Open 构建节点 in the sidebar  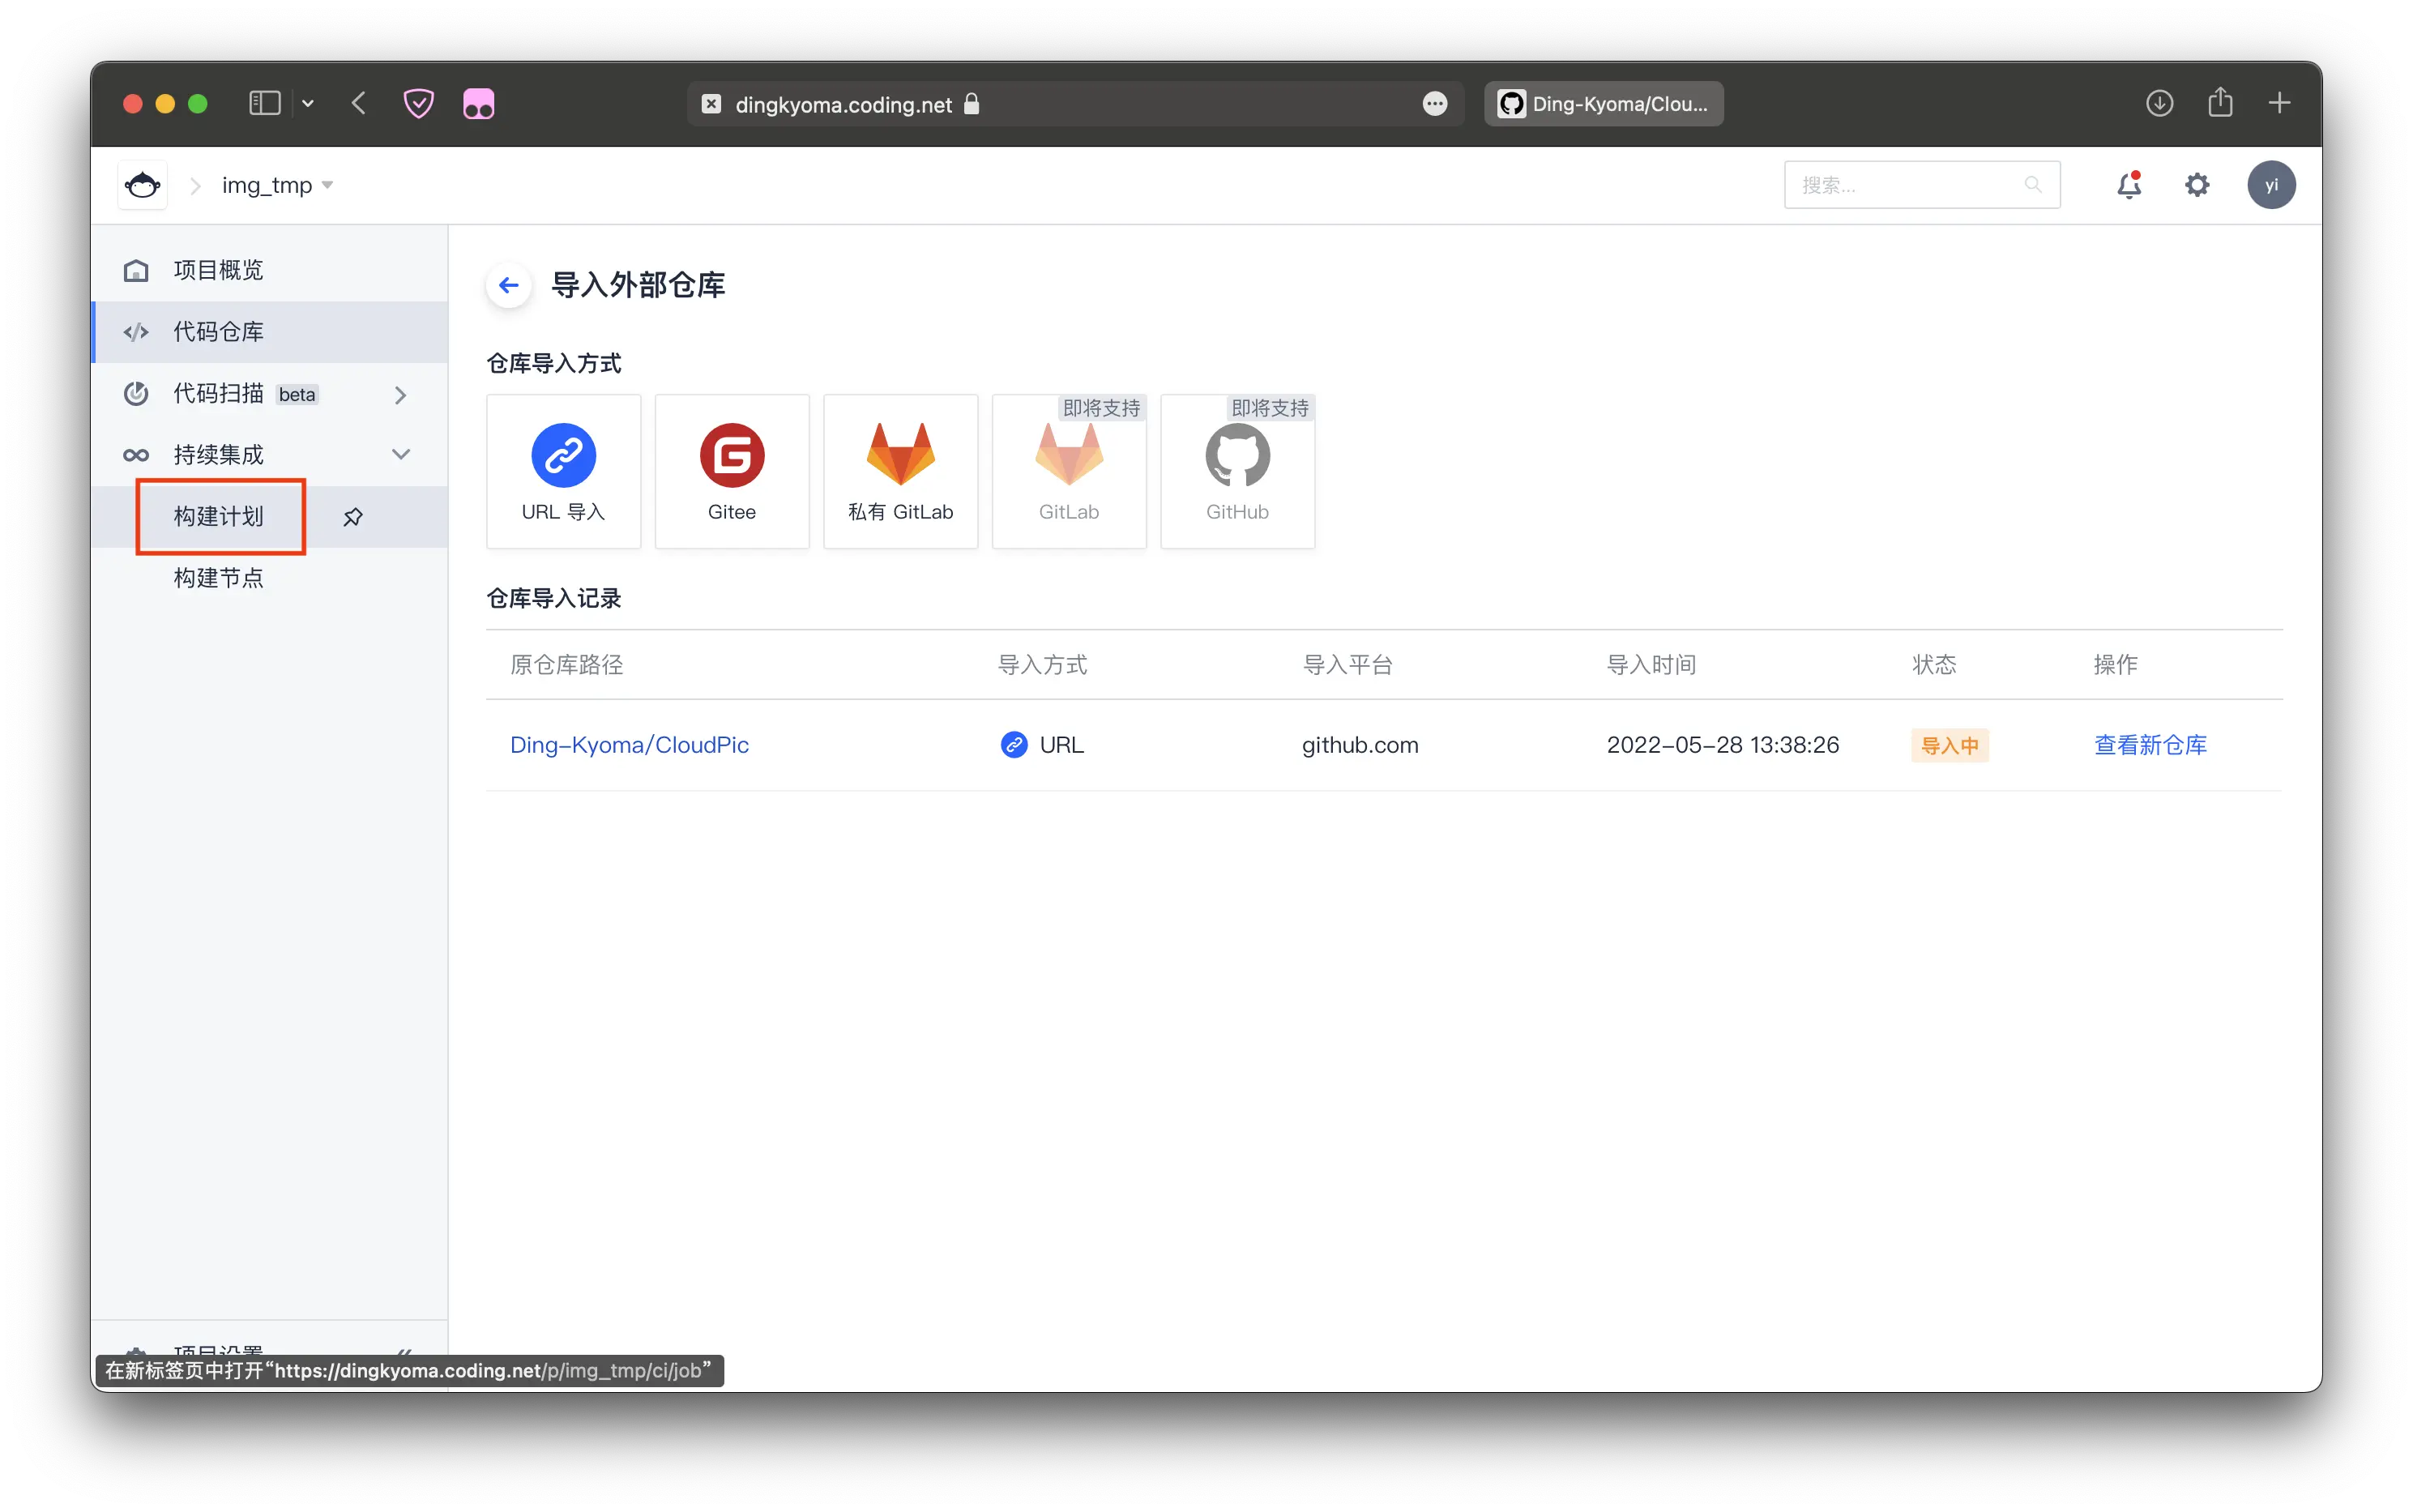pos(219,578)
